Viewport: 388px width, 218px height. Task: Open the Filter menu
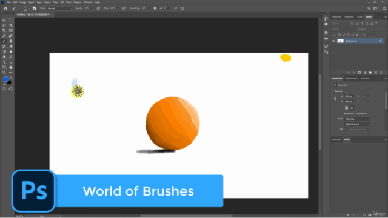[55, 2]
